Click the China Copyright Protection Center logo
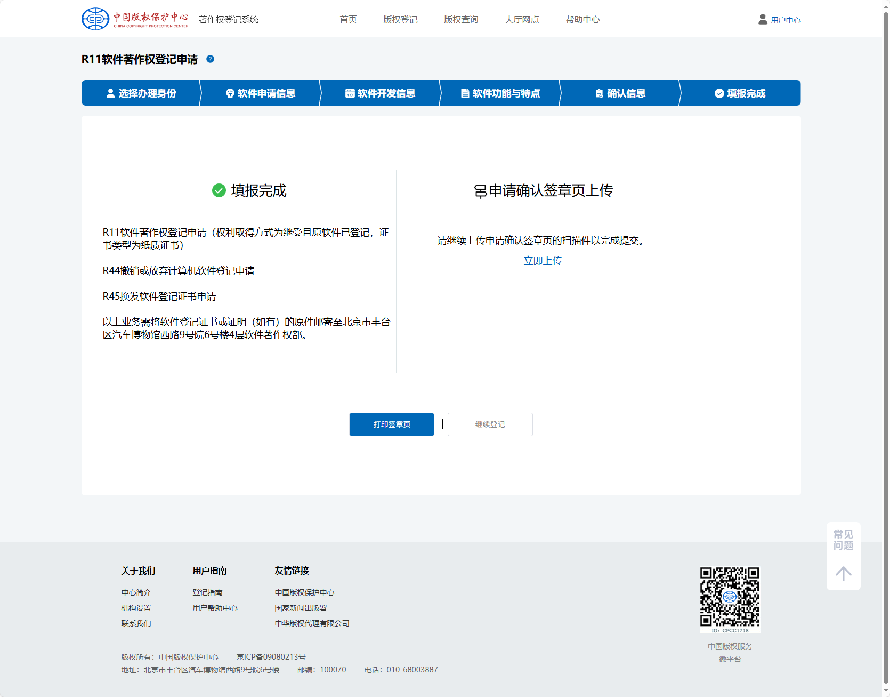This screenshot has width=890, height=697. pyautogui.click(x=135, y=19)
